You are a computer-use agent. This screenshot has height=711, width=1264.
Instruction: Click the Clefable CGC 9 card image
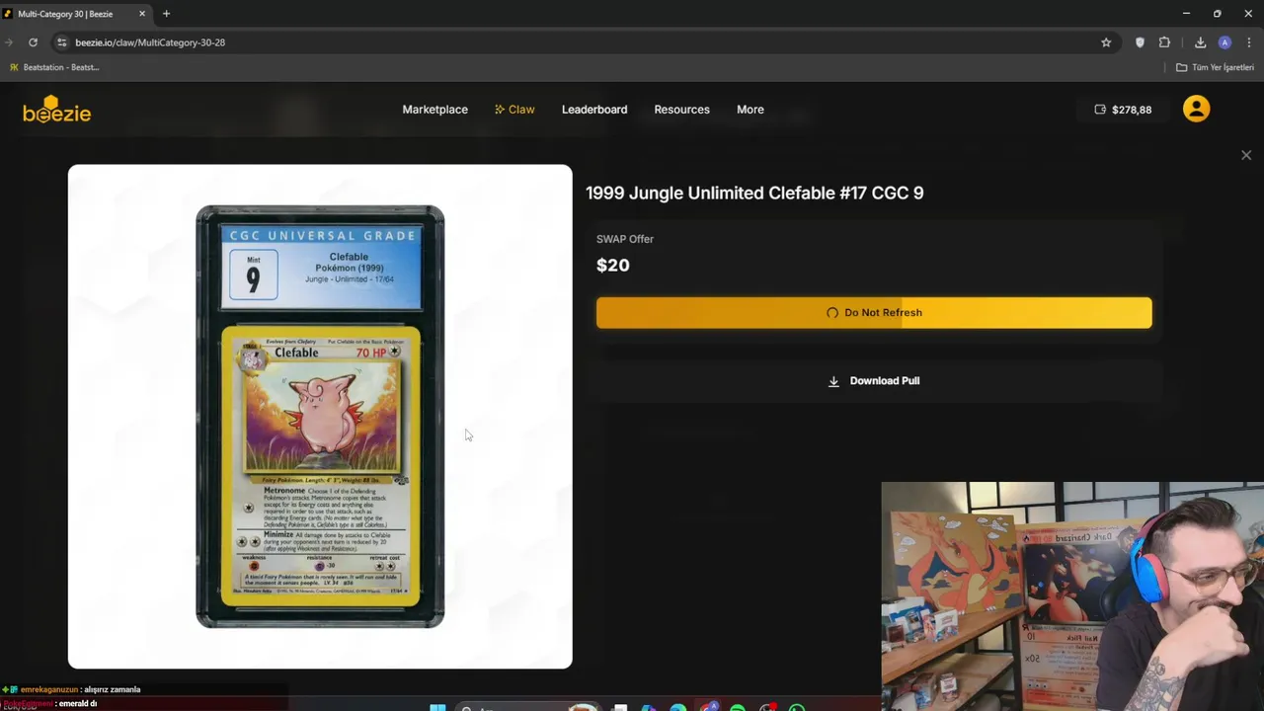point(320,417)
